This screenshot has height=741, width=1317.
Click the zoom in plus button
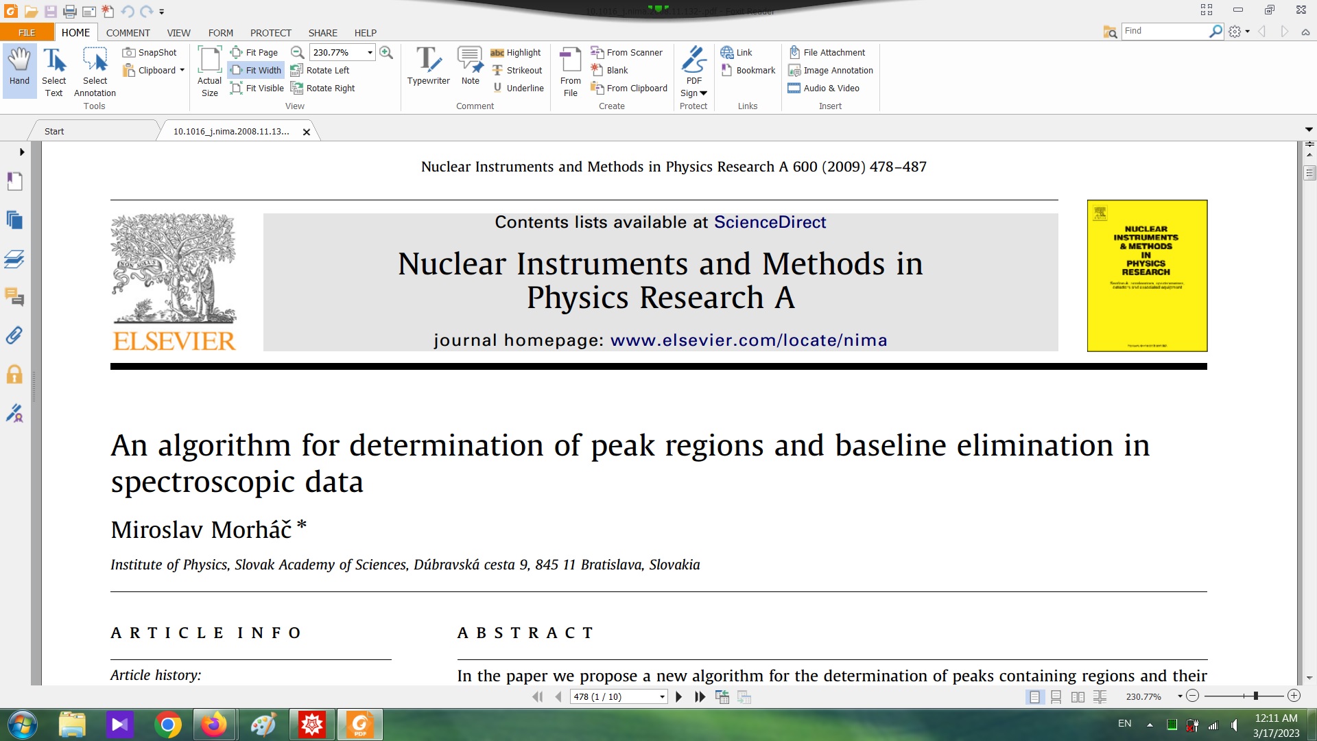(1294, 696)
